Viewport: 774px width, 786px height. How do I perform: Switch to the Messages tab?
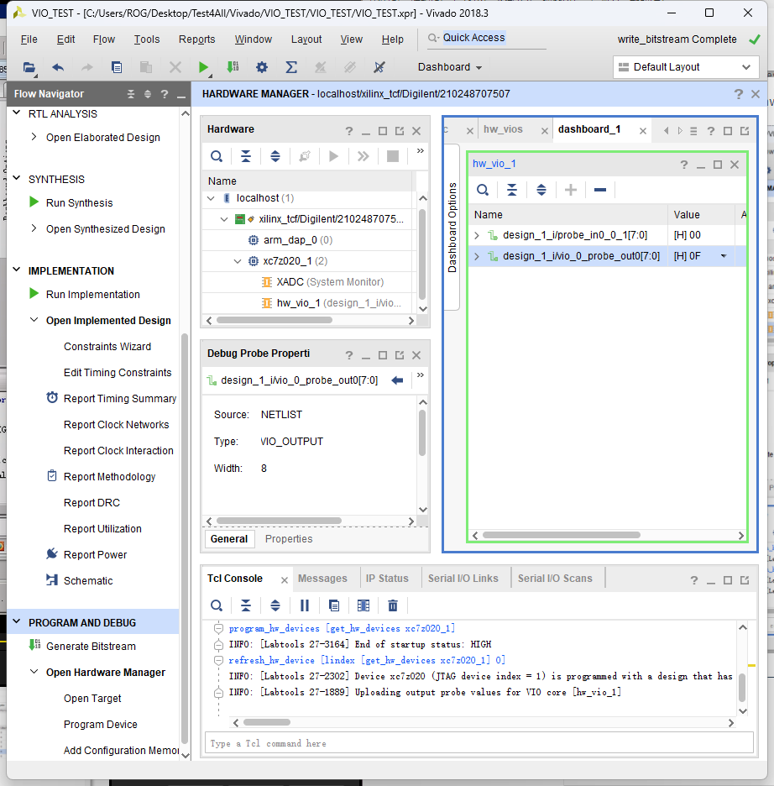point(322,579)
